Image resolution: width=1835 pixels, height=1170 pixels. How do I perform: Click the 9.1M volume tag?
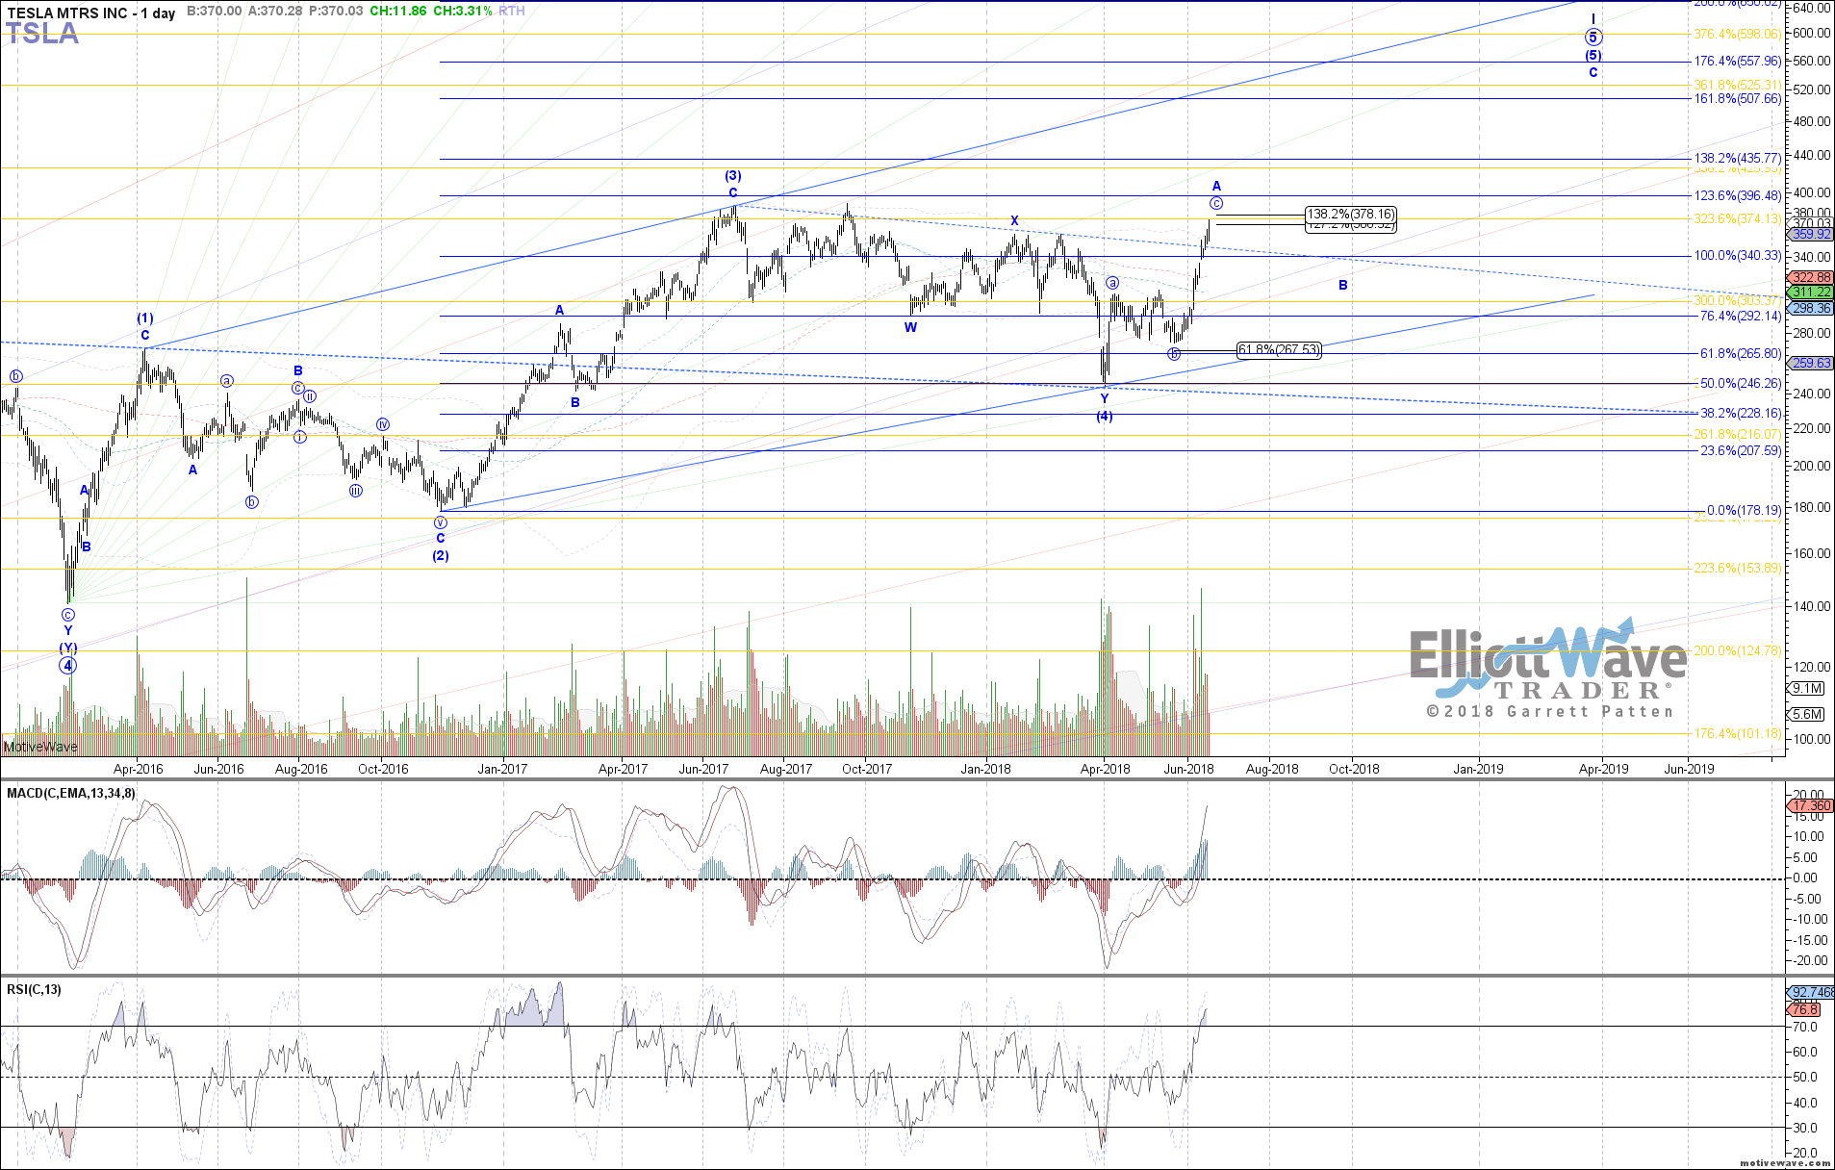1805,688
